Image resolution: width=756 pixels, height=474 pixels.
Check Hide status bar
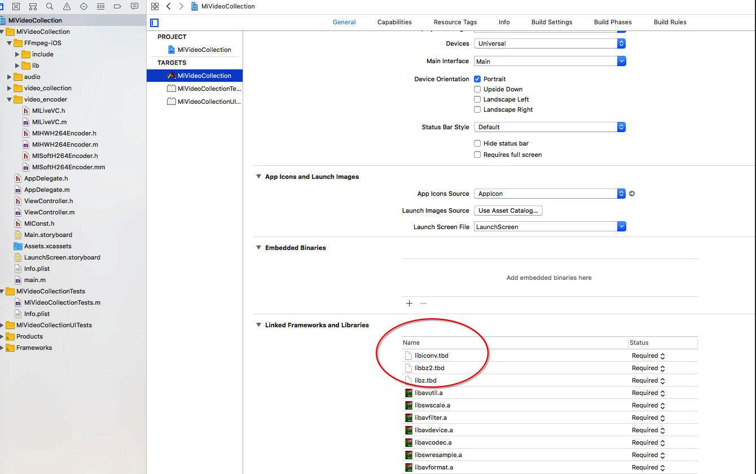(477, 143)
